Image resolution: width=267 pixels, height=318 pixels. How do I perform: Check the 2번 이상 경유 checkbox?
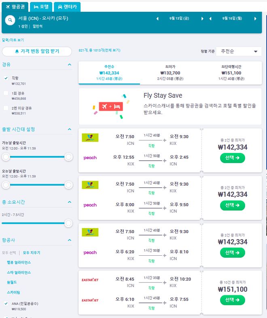tap(6, 108)
